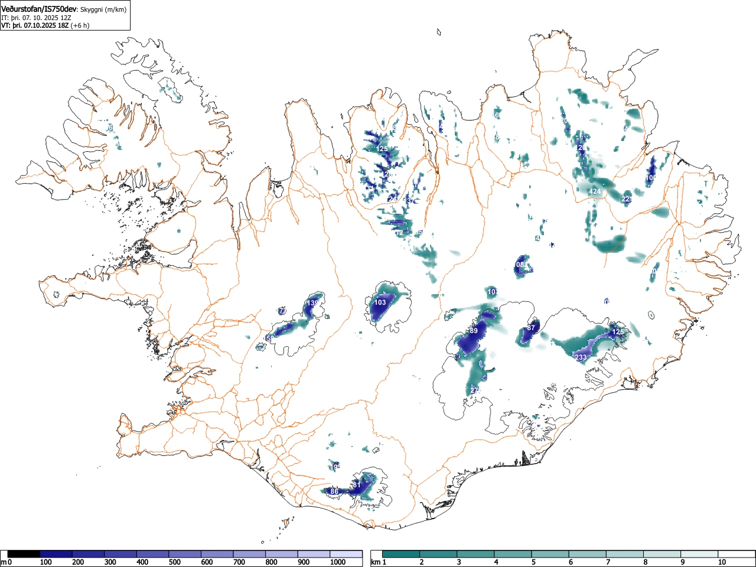
Task: Click the "89" visibility value label
Action: pos(474,331)
